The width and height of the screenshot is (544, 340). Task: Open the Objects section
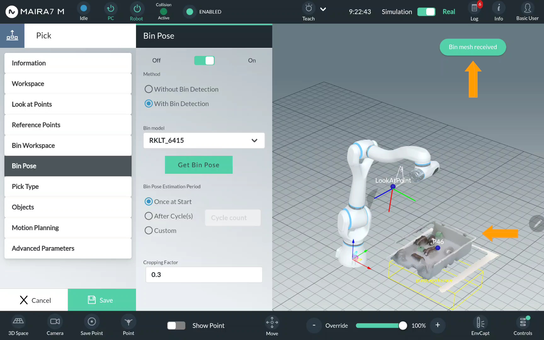coord(68,207)
